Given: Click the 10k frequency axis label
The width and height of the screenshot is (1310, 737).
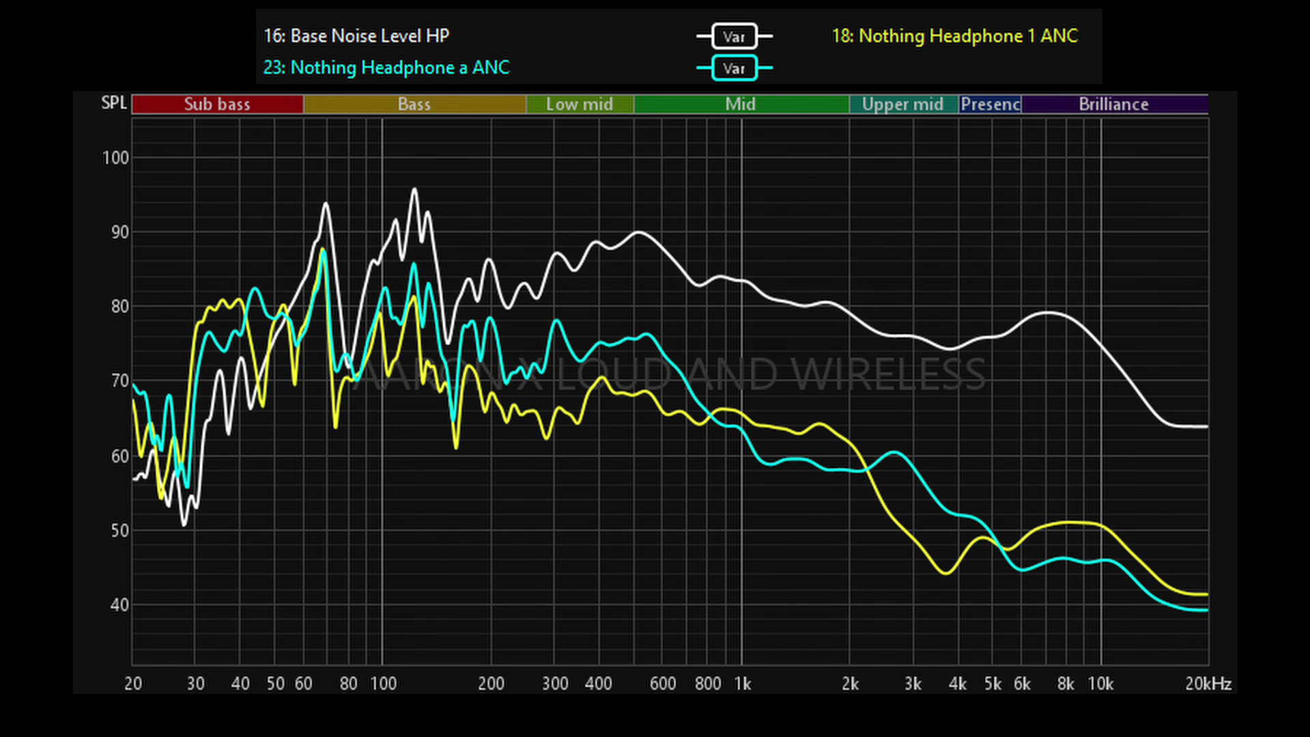Looking at the screenshot, I should tap(1100, 684).
